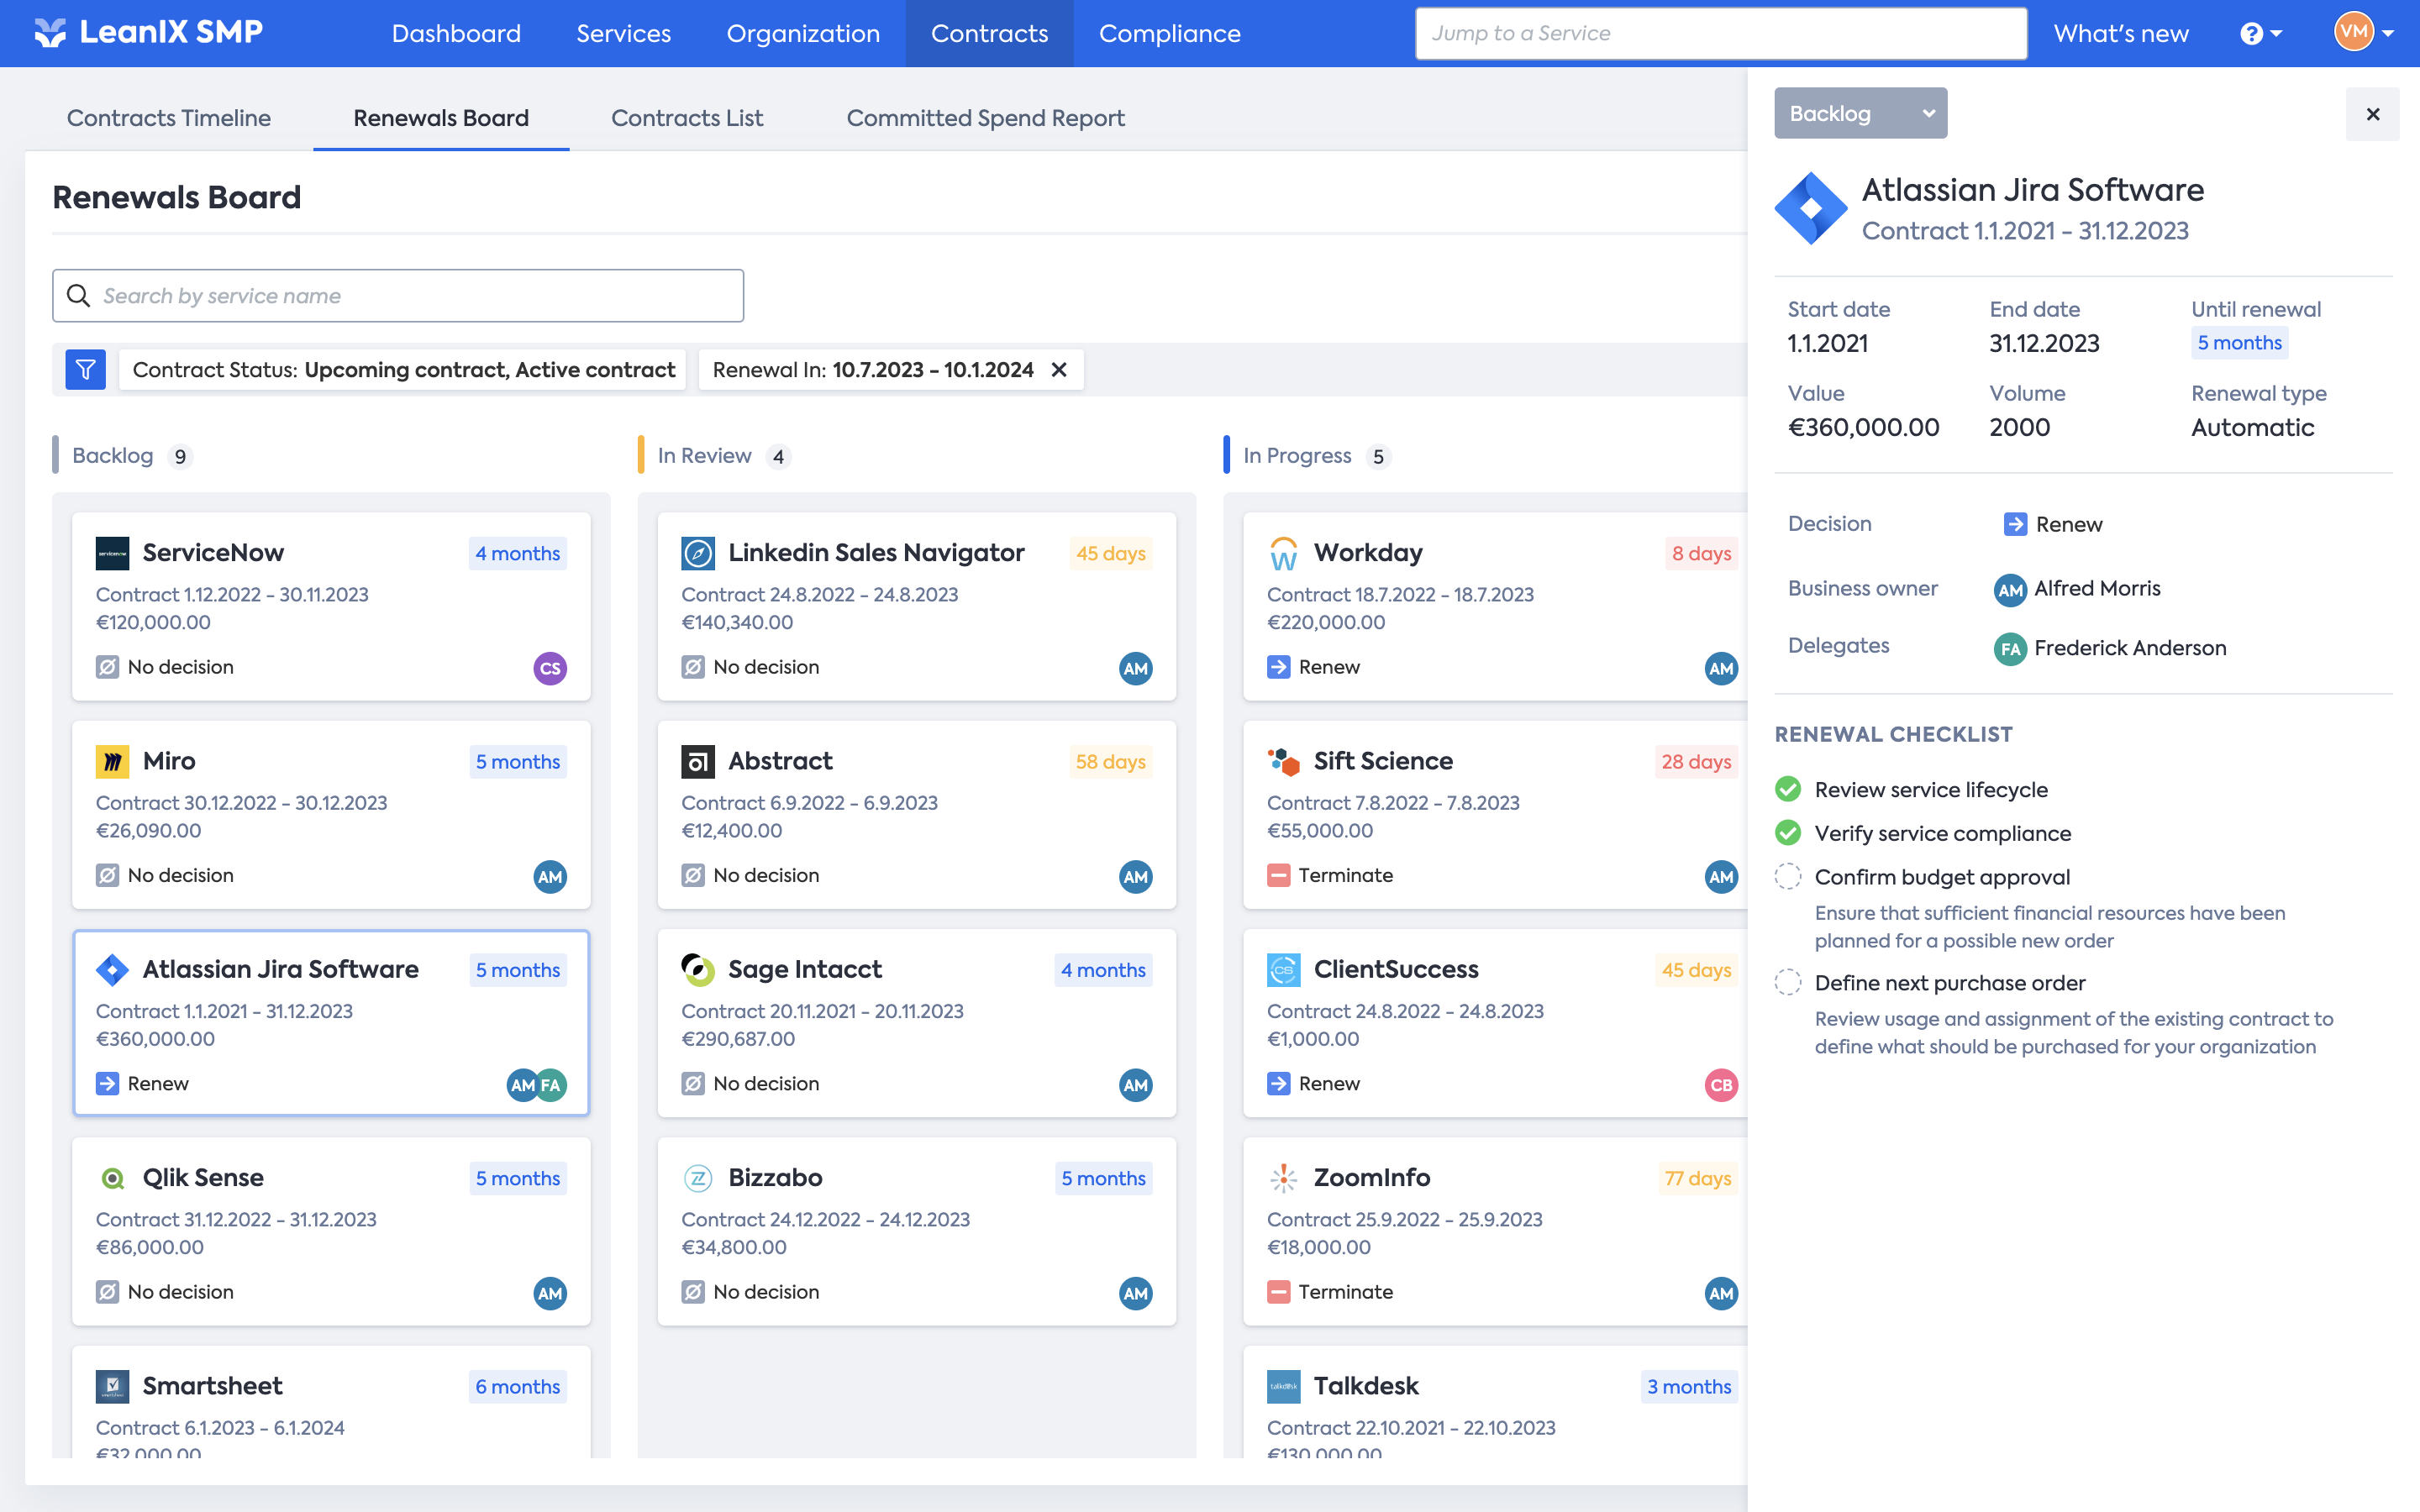Screen dimensions: 2420x1512
Task: Click the Sift Science logo icon
Action: (1284, 761)
